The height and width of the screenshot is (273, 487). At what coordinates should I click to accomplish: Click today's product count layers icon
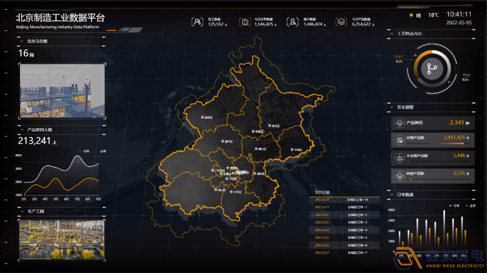342,22
